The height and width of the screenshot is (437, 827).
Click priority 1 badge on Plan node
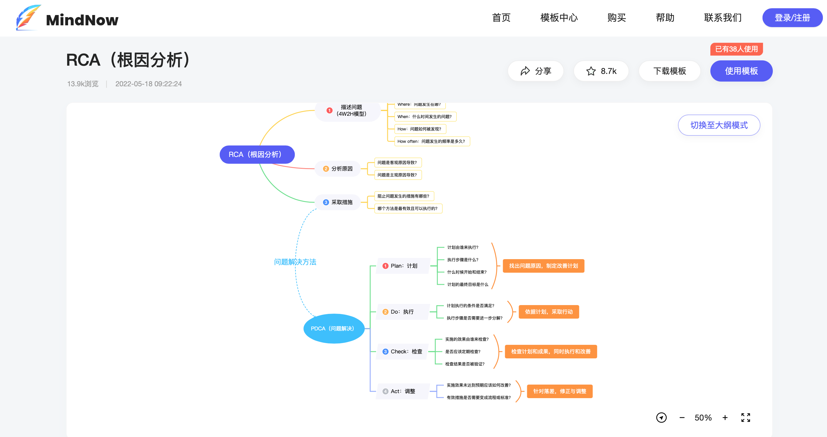coord(385,266)
